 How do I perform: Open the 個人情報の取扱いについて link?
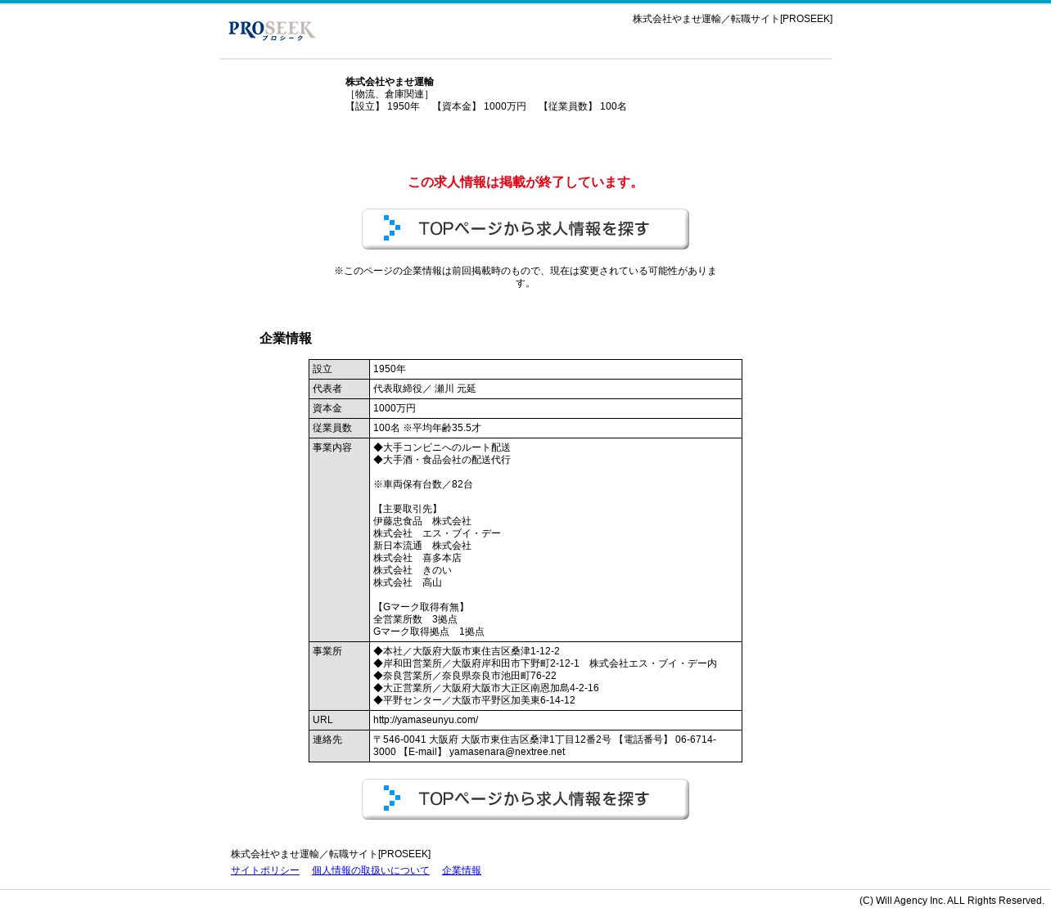tap(371, 870)
